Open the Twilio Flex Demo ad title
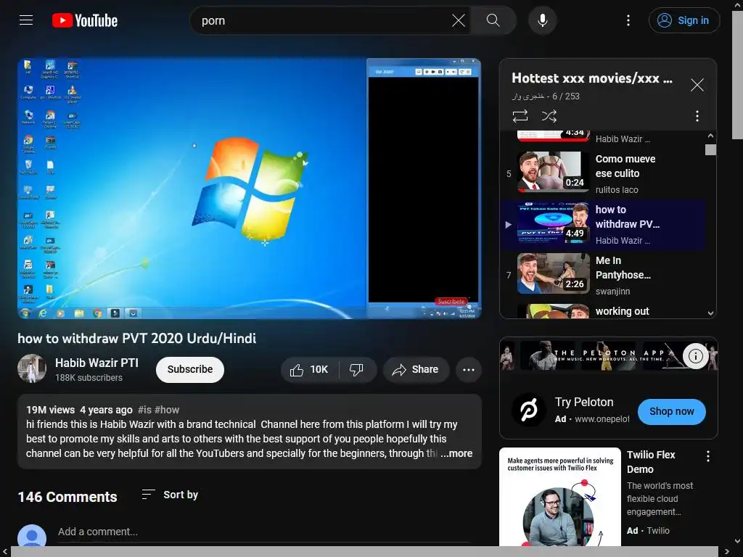 point(651,462)
